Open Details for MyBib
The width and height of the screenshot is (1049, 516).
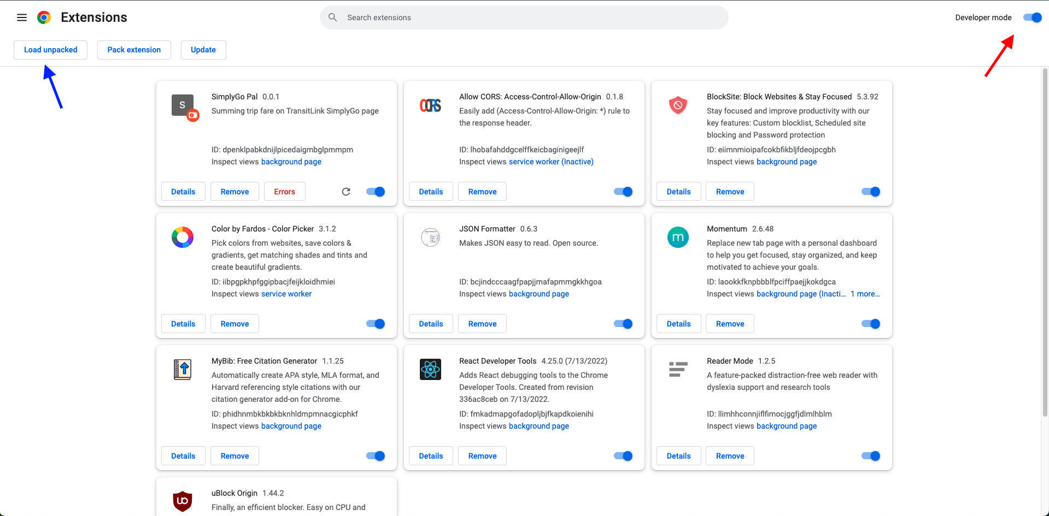183,456
